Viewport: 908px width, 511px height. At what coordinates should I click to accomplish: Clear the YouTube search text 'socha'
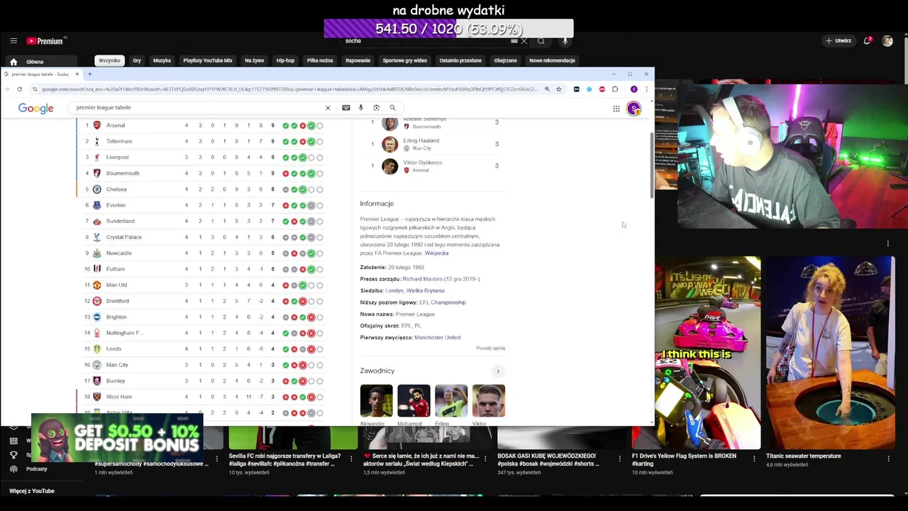point(524,41)
